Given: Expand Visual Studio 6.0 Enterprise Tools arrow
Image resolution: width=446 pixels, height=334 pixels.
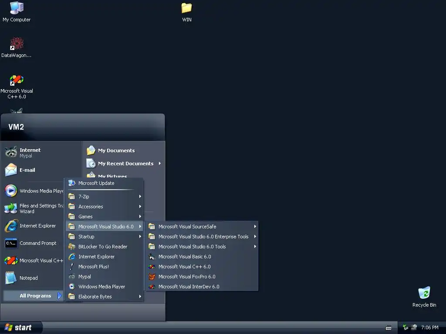Looking at the screenshot, I should [255, 236].
